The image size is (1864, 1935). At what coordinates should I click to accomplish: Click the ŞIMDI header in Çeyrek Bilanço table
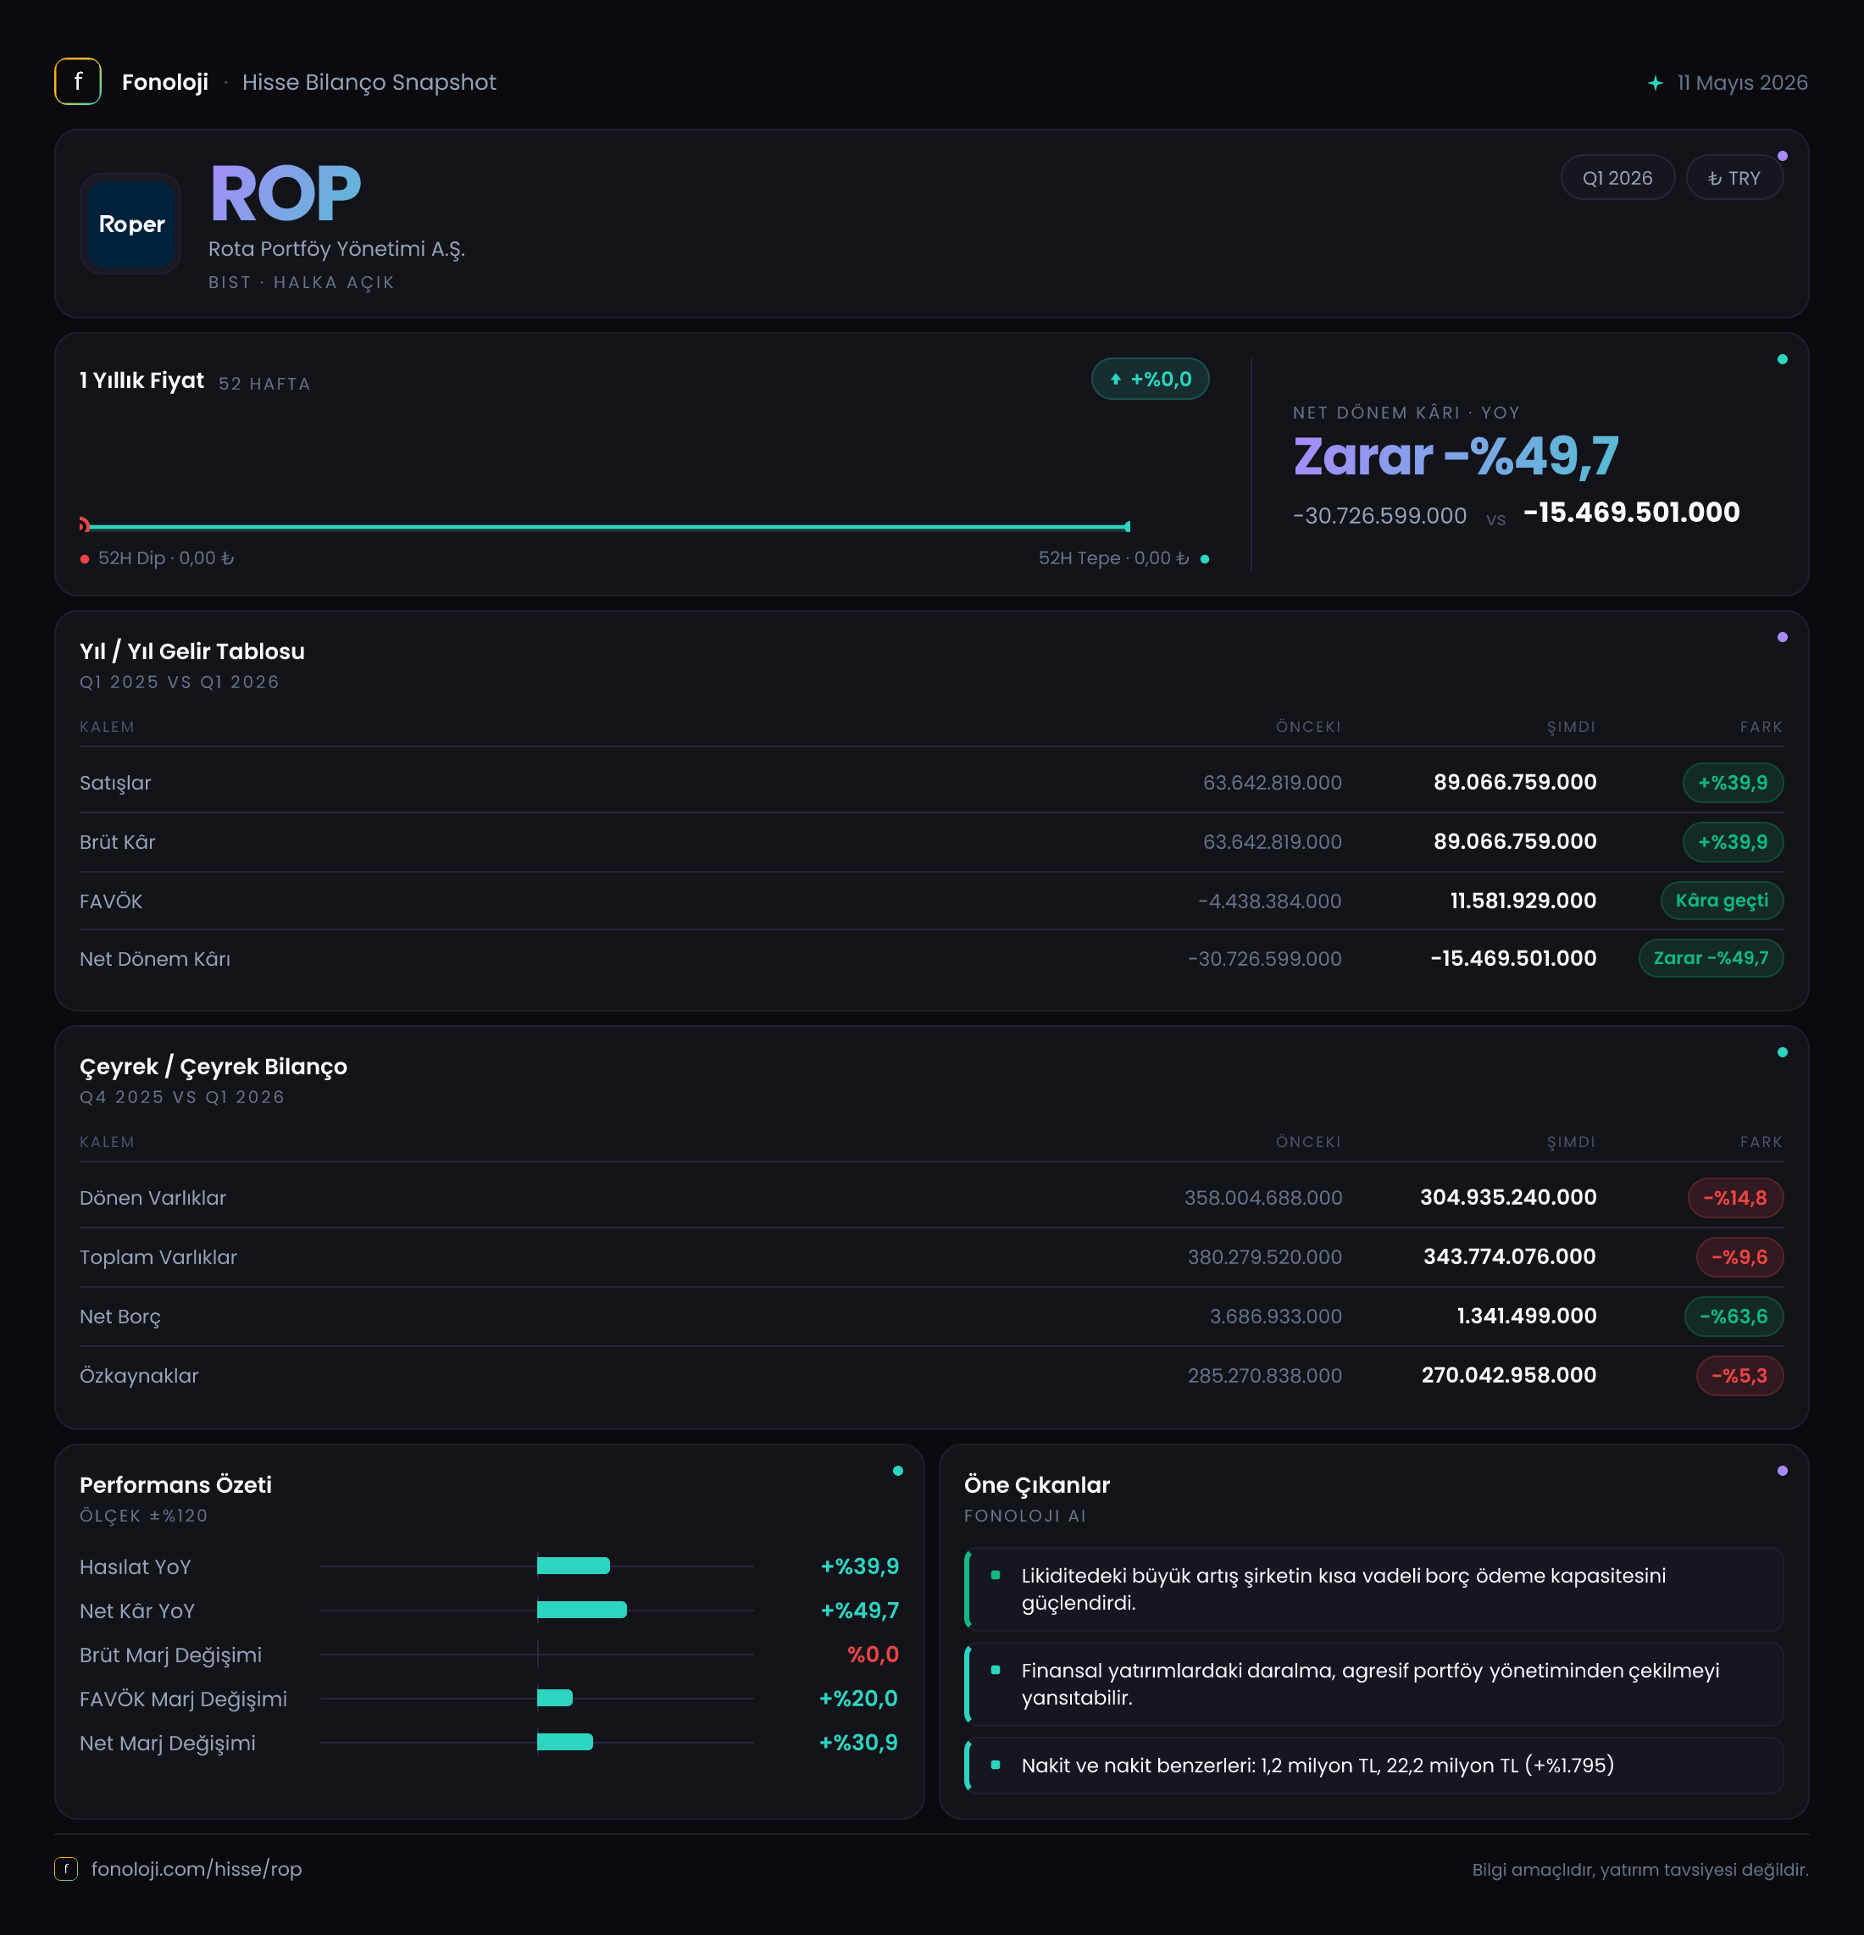(1571, 1142)
